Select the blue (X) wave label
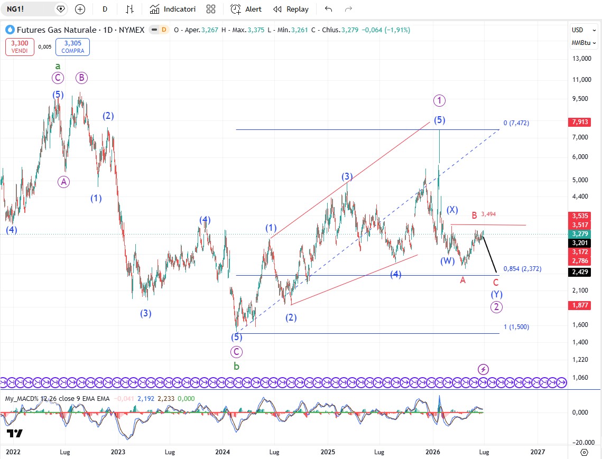The width and height of the screenshot is (602, 459). click(452, 210)
